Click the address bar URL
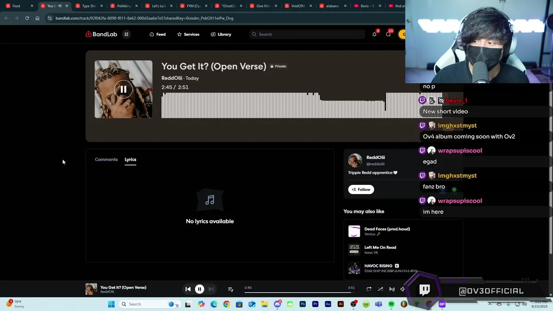553x311 pixels. tap(144, 18)
